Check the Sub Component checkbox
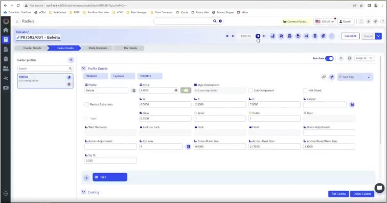The image size is (387, 203). point(251,91)
